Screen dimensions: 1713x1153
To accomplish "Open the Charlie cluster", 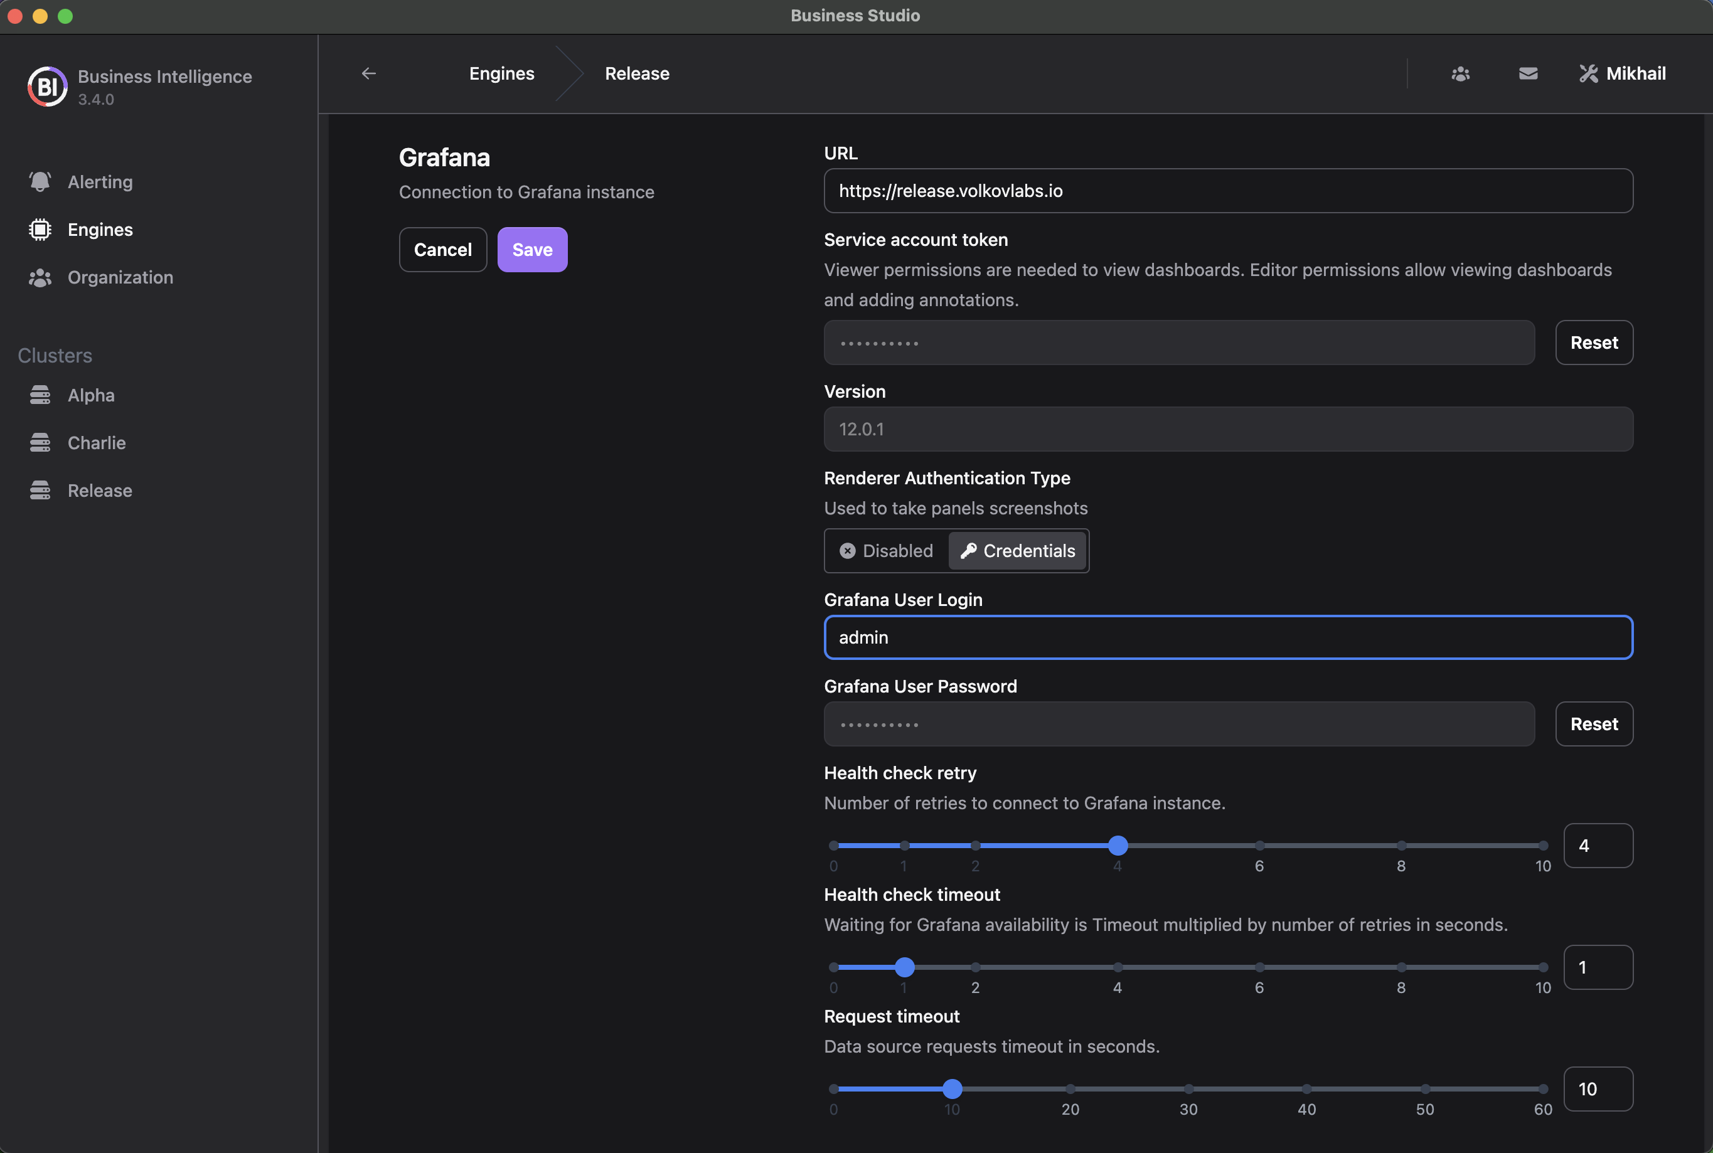I will pyautogui.click(x=97, y=443).
